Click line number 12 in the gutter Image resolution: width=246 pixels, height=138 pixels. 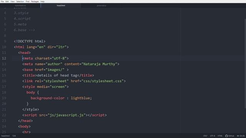click(x=4, y=58)
